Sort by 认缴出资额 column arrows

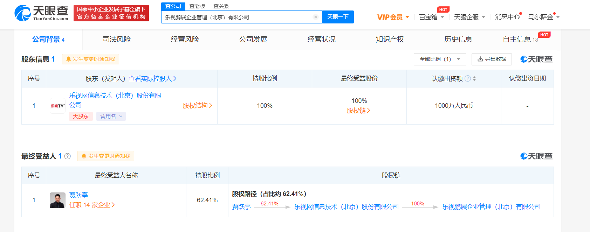coord(474,78)
